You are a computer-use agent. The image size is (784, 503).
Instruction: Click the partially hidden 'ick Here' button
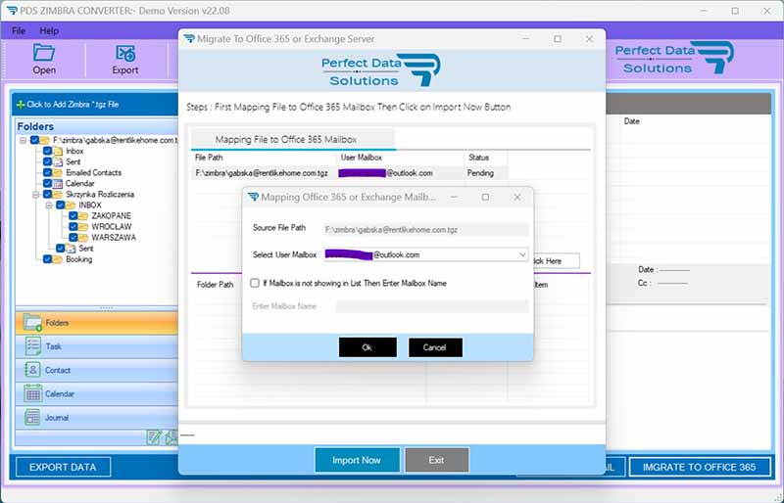556,260
